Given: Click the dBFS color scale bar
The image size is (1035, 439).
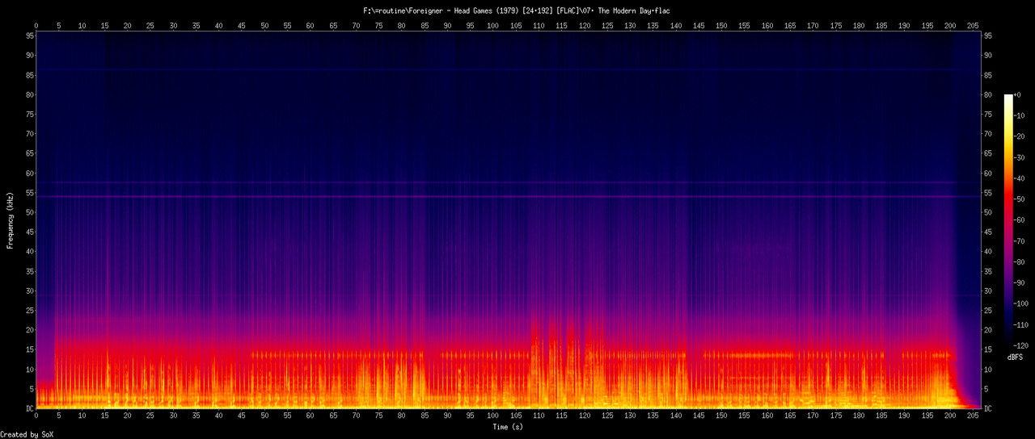Looking at the screenshot, I should 1008,219.
